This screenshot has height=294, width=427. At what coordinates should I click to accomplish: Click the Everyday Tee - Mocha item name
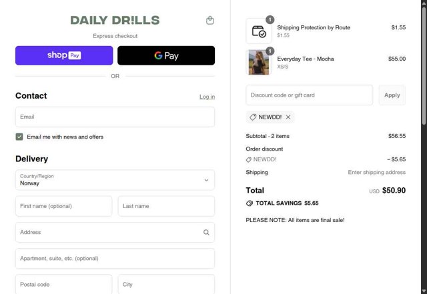click(x=306, y=59)
